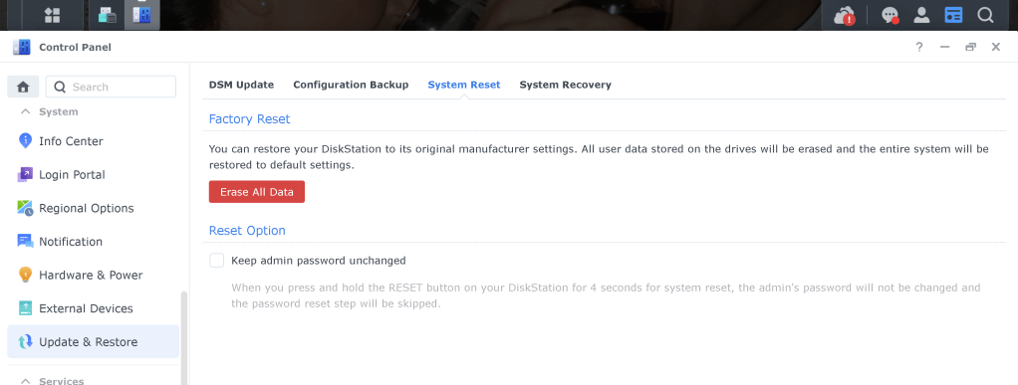This screenshot has height=385, width=1018.
Task: Click the Regional Options sidebar icon
Action: (25, 208)
